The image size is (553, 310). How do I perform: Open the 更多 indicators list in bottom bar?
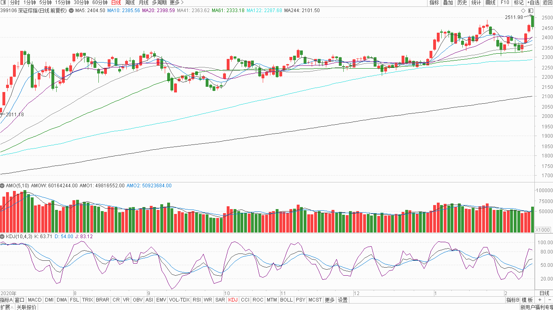[x=330, y=300]
